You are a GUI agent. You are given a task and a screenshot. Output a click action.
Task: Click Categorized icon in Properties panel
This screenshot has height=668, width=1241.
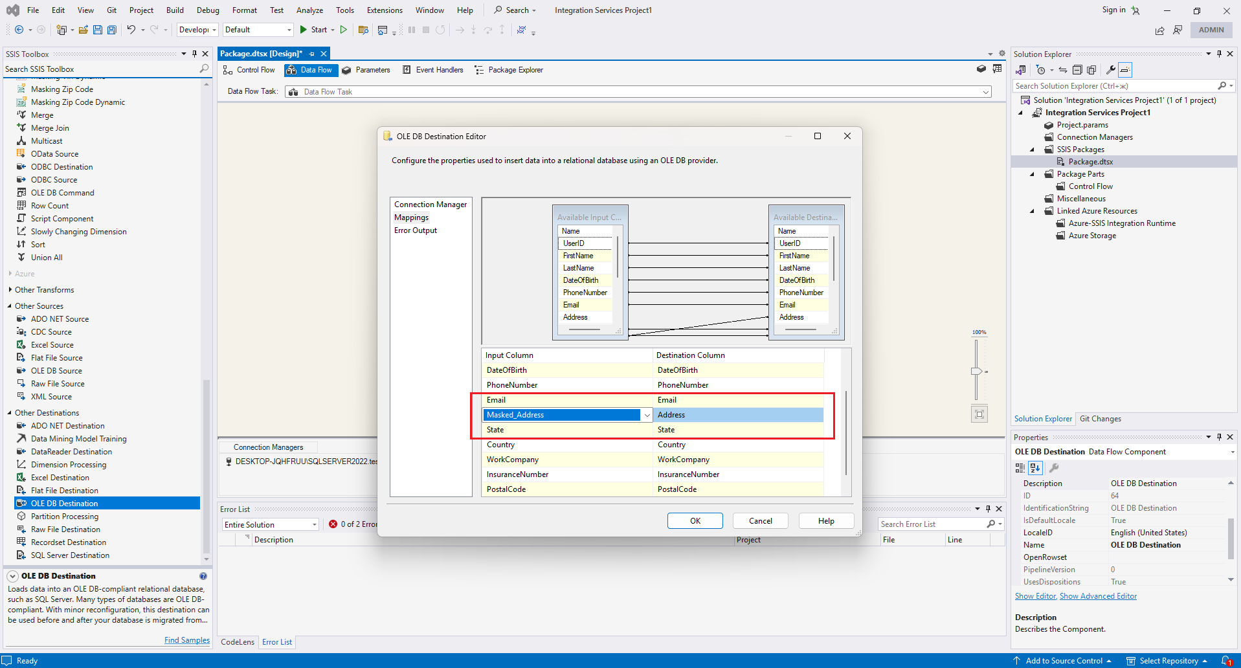click(1020, 468)
